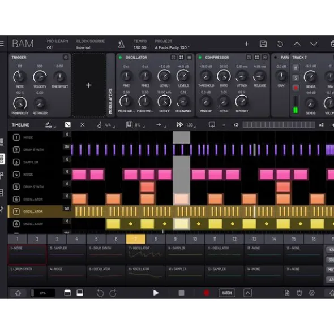Click the loop icon in Timeline bar
The image size is (334, 334).
pyautogui.click(x=212, y=124)
